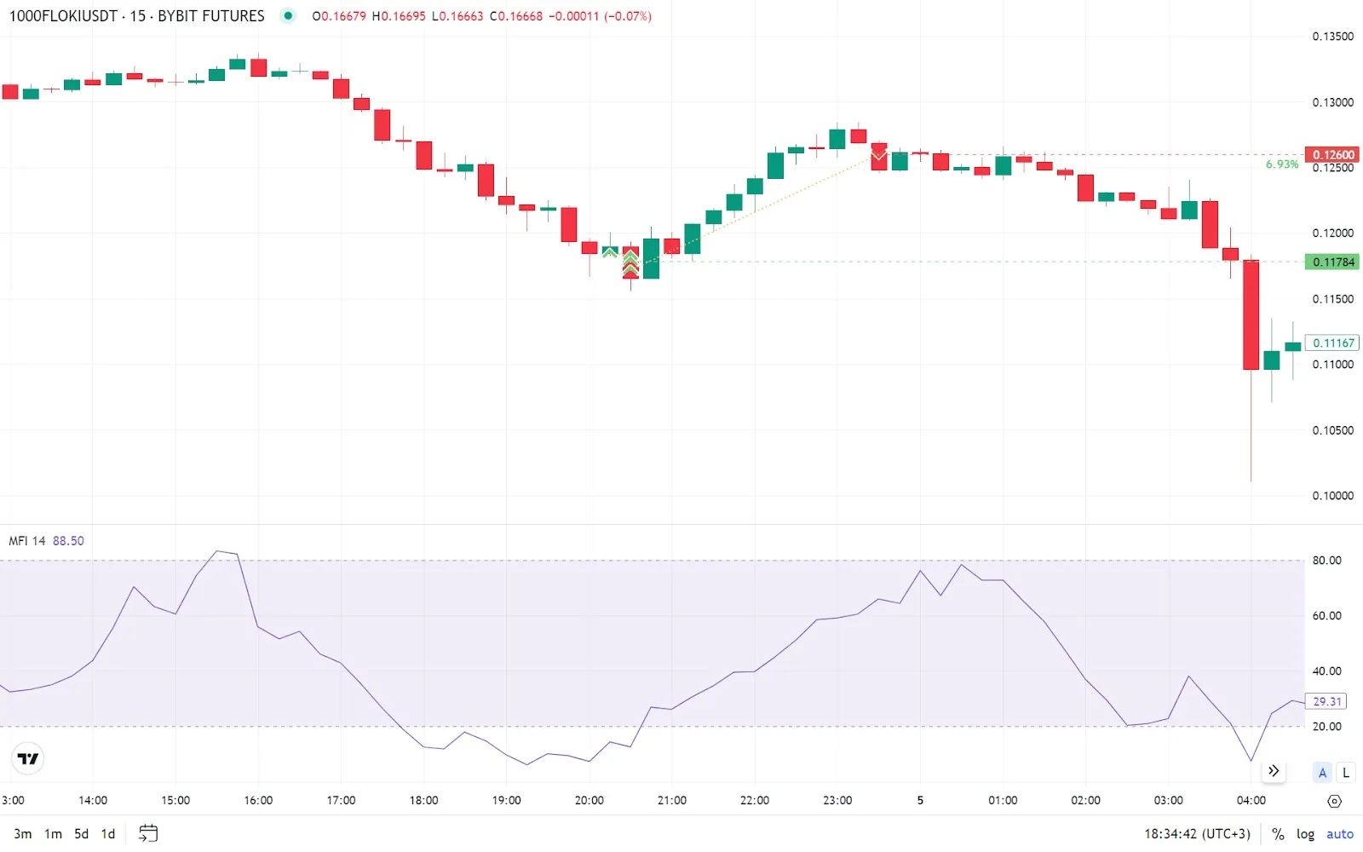Click the TradingView logo icon
The height and width of the screenshot is (852, 1363).
(x=28, y=758)
